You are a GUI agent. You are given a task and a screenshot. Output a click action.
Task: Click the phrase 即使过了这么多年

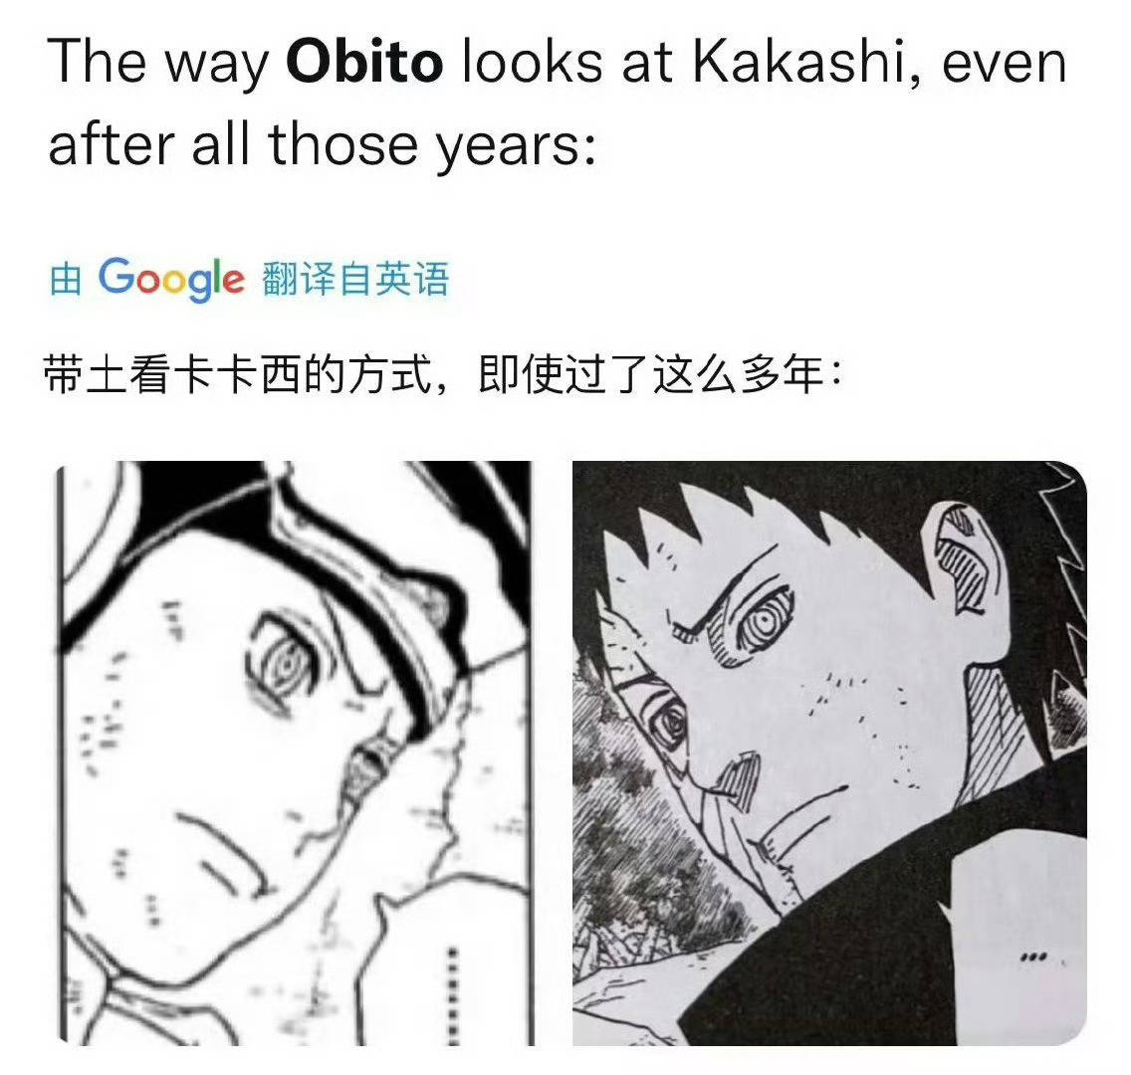pyautogui.click(x=651, y=374)
